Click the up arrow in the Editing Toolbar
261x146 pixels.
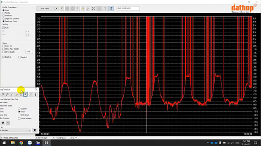point(31,94)
